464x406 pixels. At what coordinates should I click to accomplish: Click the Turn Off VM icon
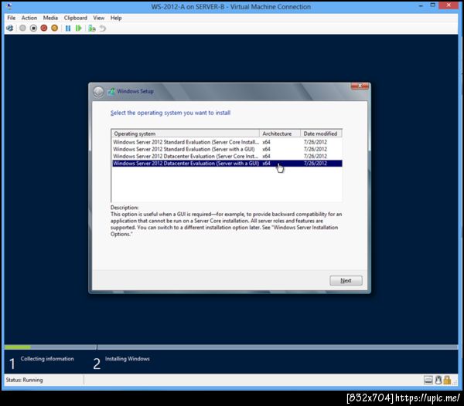[33, 29]
